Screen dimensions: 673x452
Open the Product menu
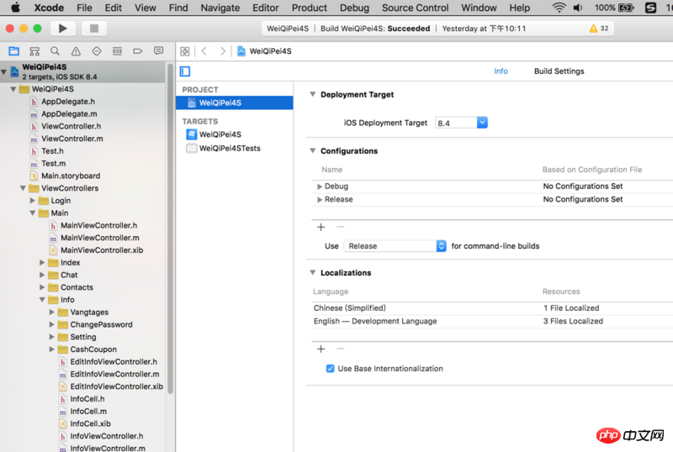[x=309, y=8]
